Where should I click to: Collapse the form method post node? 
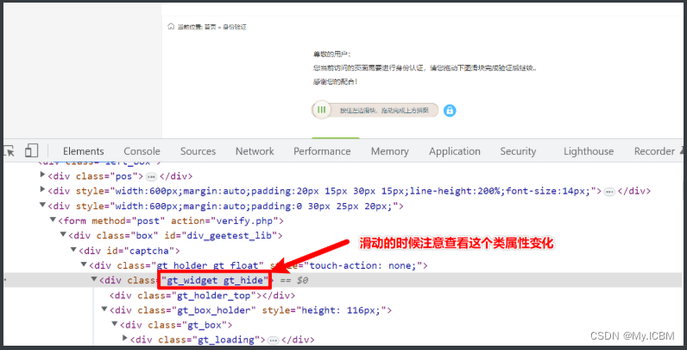[53, 220]
